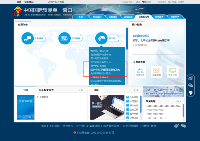The width and height of the screenshot is (200, 141).
Task: Open the 通关状态 quick query icon
Action: (173, 72)
